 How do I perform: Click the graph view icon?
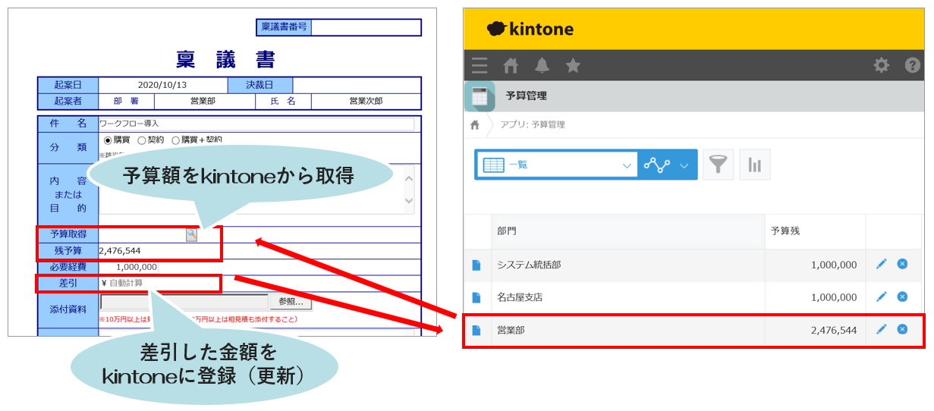[656, 165]
